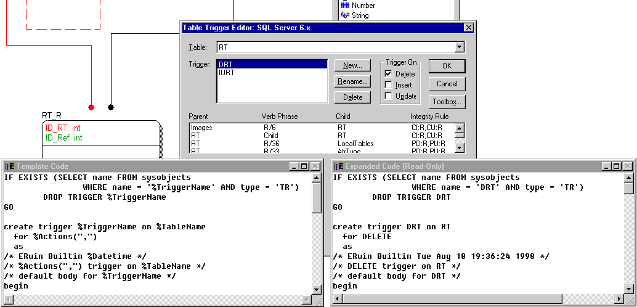Click the red dashed entity box
The width and height of the screenshot is (637, 307).
tap(63, 15)
